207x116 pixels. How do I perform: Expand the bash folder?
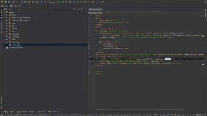(x=7, y=15)
